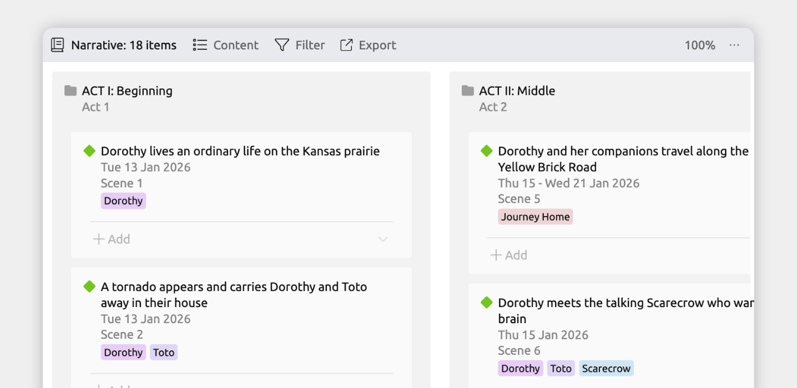Click the Toto tag in Scene 6
The height and width of the screenshot is (388, 797).
click(561, 369)
